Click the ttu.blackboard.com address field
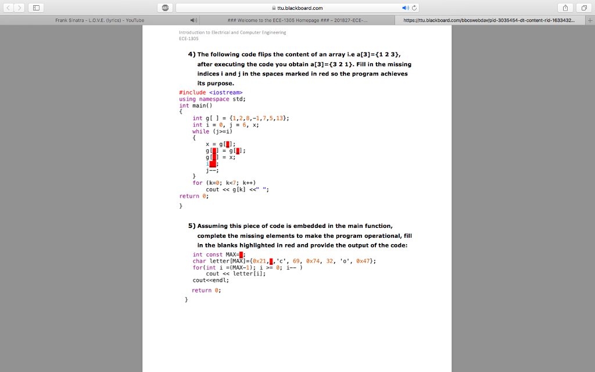This screenshot has width=595, height=372. (297, 8)
